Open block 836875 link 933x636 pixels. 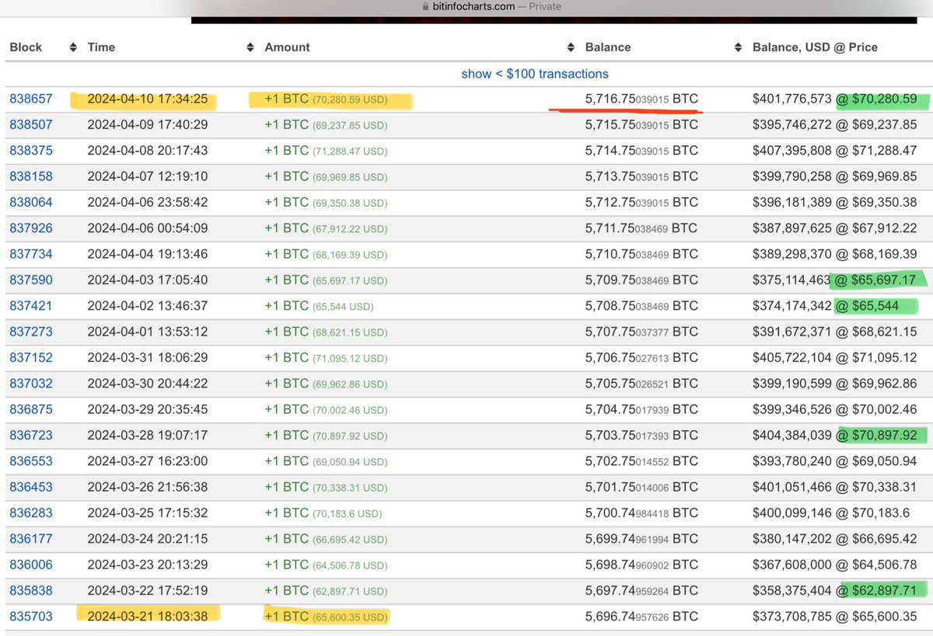pos(31,409)
